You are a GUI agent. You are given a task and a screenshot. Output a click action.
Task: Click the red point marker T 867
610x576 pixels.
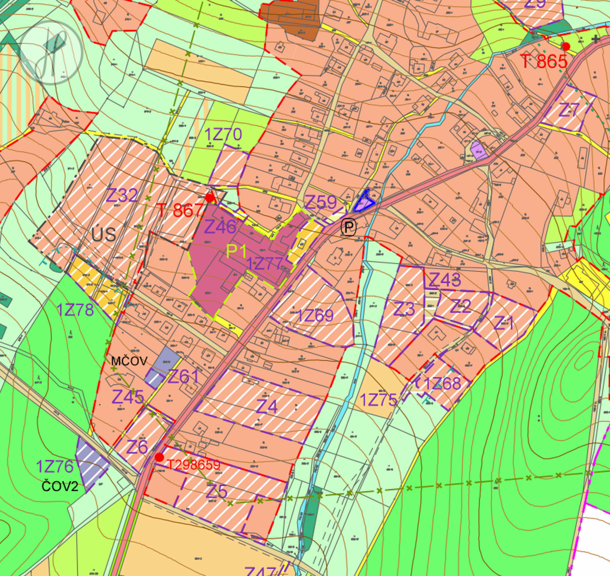pos(210,198)
